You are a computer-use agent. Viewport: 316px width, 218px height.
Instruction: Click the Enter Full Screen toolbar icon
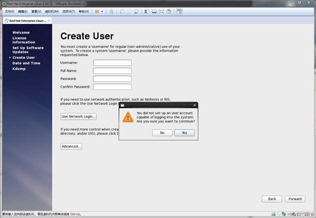click(161, 12)
